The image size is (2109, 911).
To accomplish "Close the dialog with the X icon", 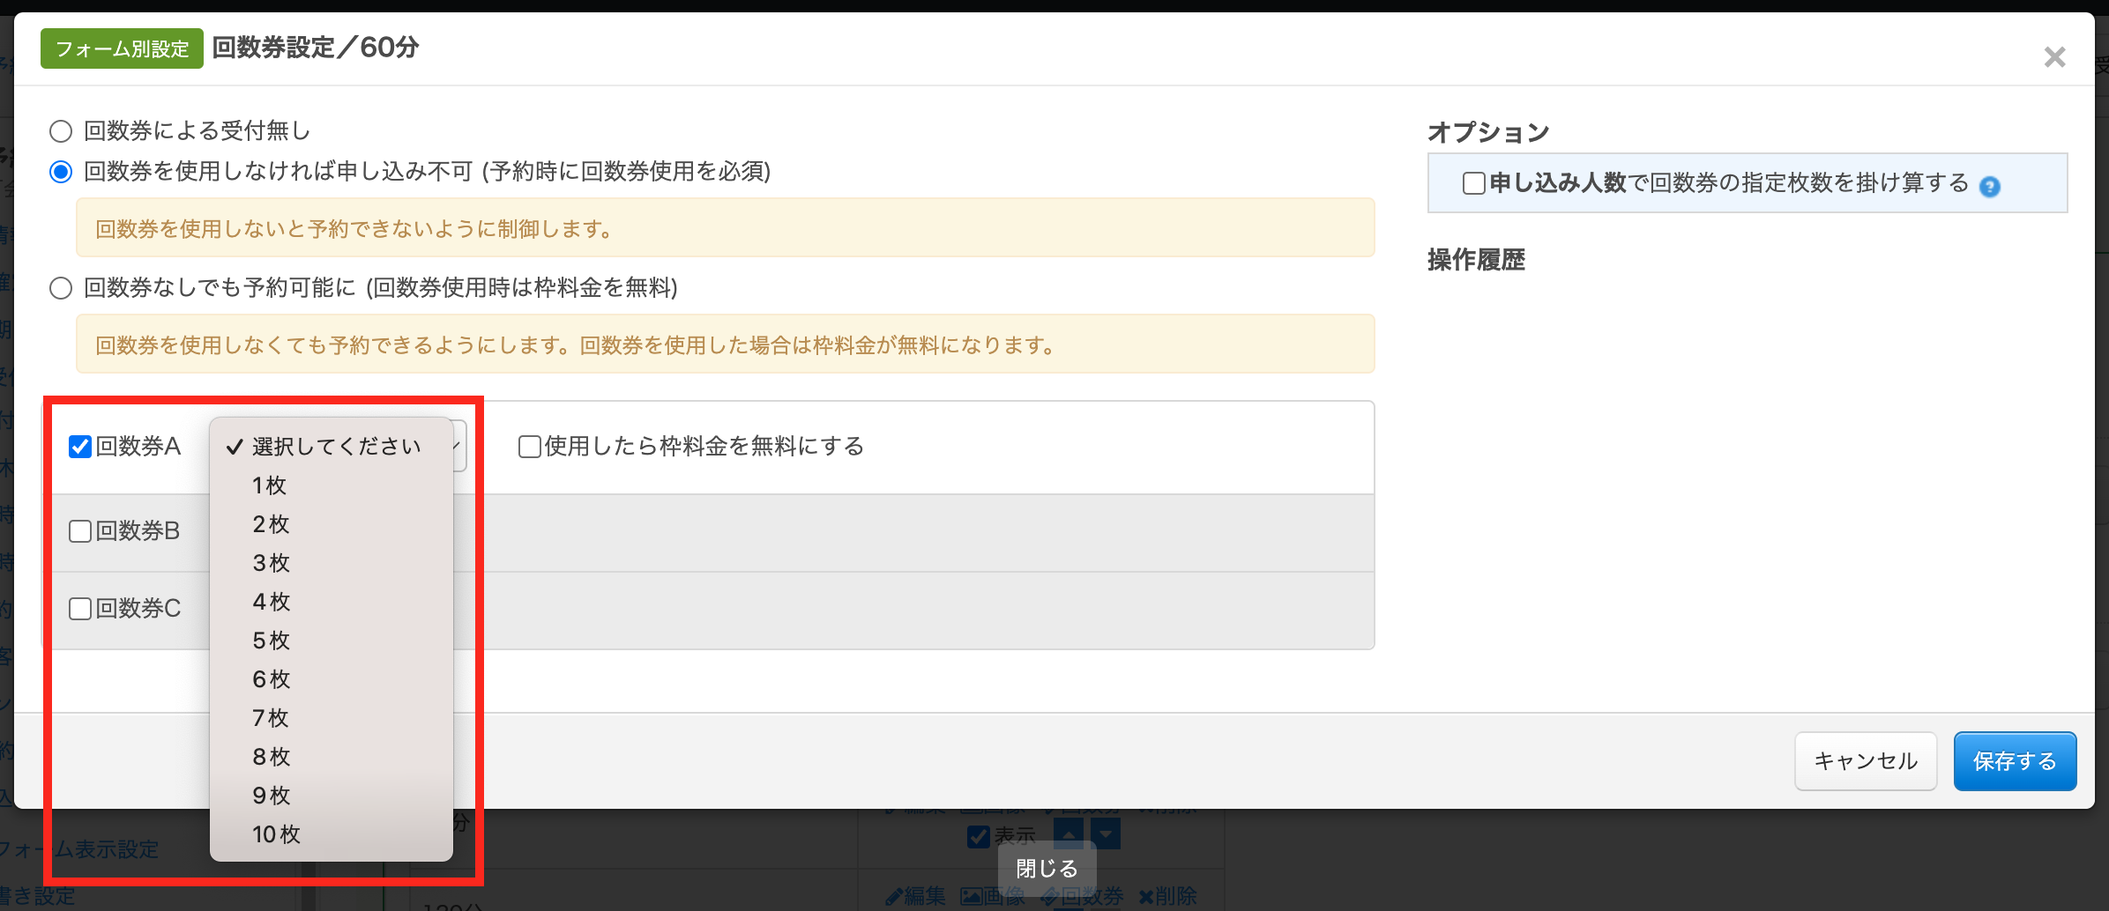I will 2054,57.
